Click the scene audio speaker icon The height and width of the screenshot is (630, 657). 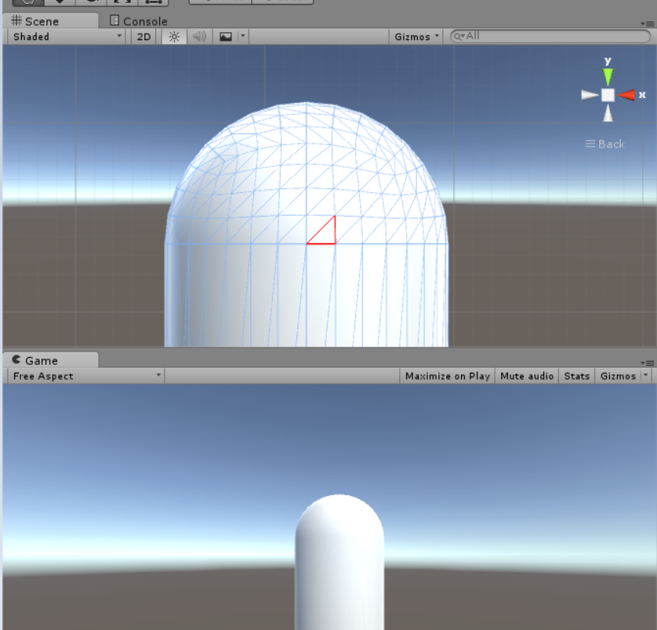click(x=199, y=36)
